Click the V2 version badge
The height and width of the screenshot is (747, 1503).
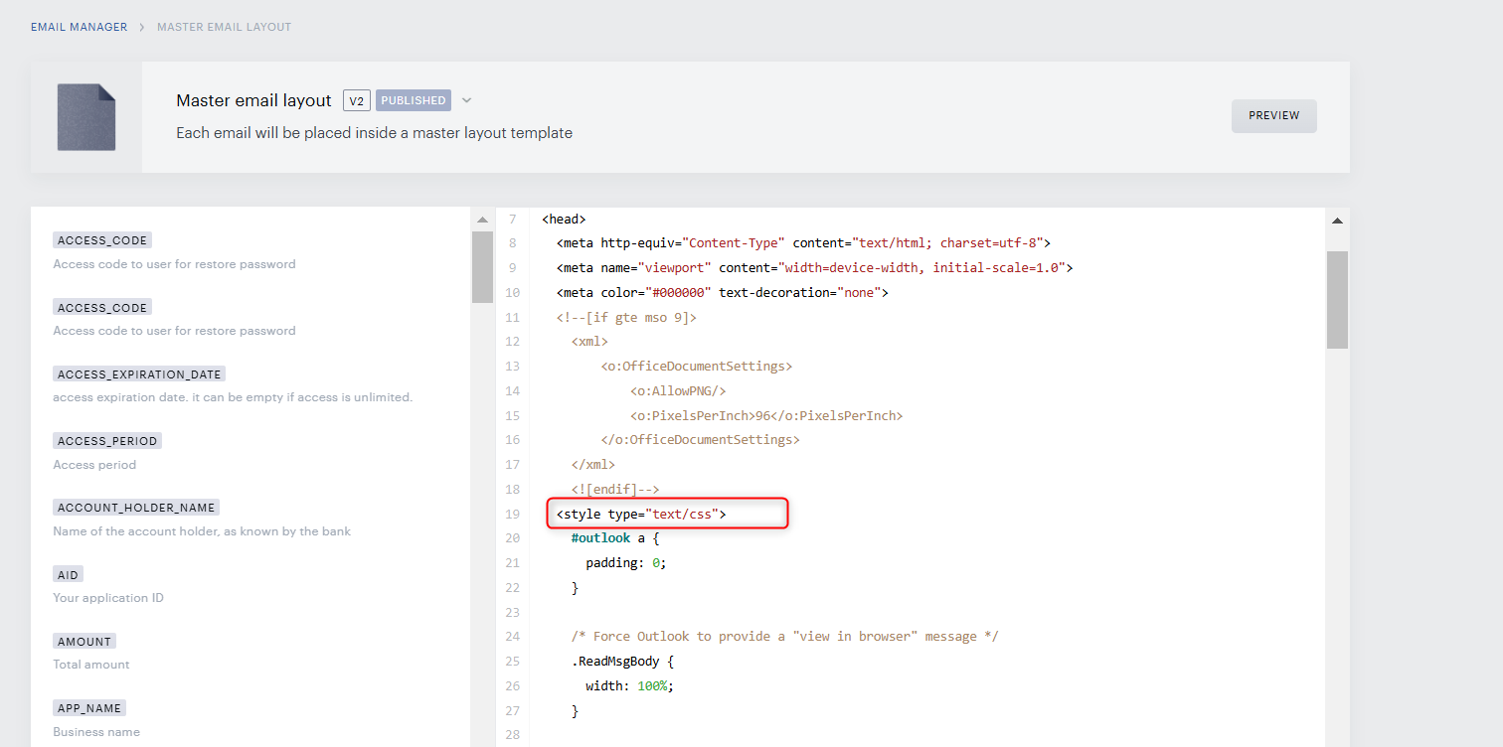pyautogui.click(x=356, y=100)
